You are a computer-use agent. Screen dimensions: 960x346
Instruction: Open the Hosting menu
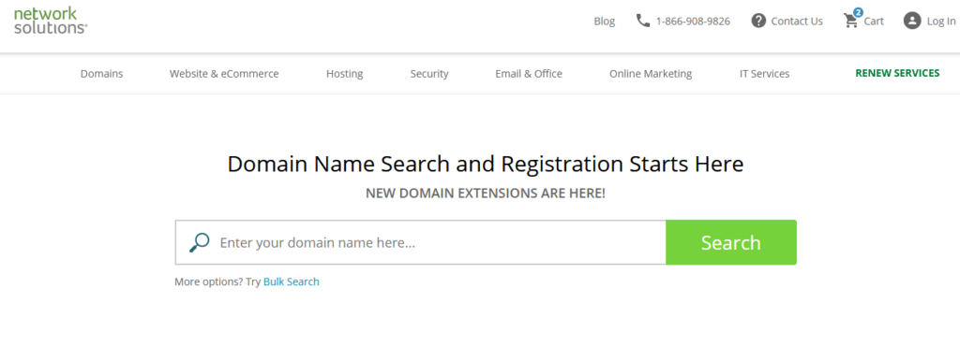[345, 74]
